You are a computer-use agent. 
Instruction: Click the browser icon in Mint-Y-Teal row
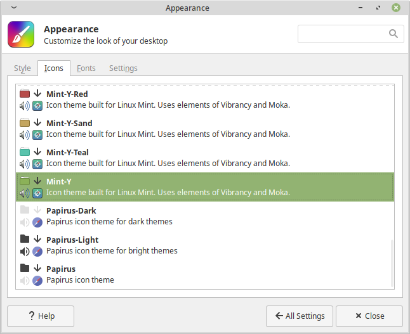[x=37, y=165]
